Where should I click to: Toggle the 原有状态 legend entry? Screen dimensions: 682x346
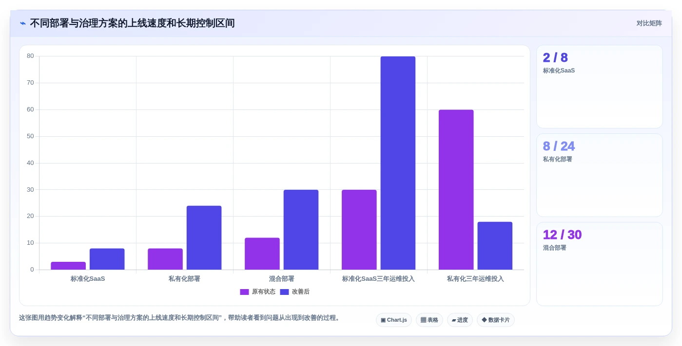(257, 292)
